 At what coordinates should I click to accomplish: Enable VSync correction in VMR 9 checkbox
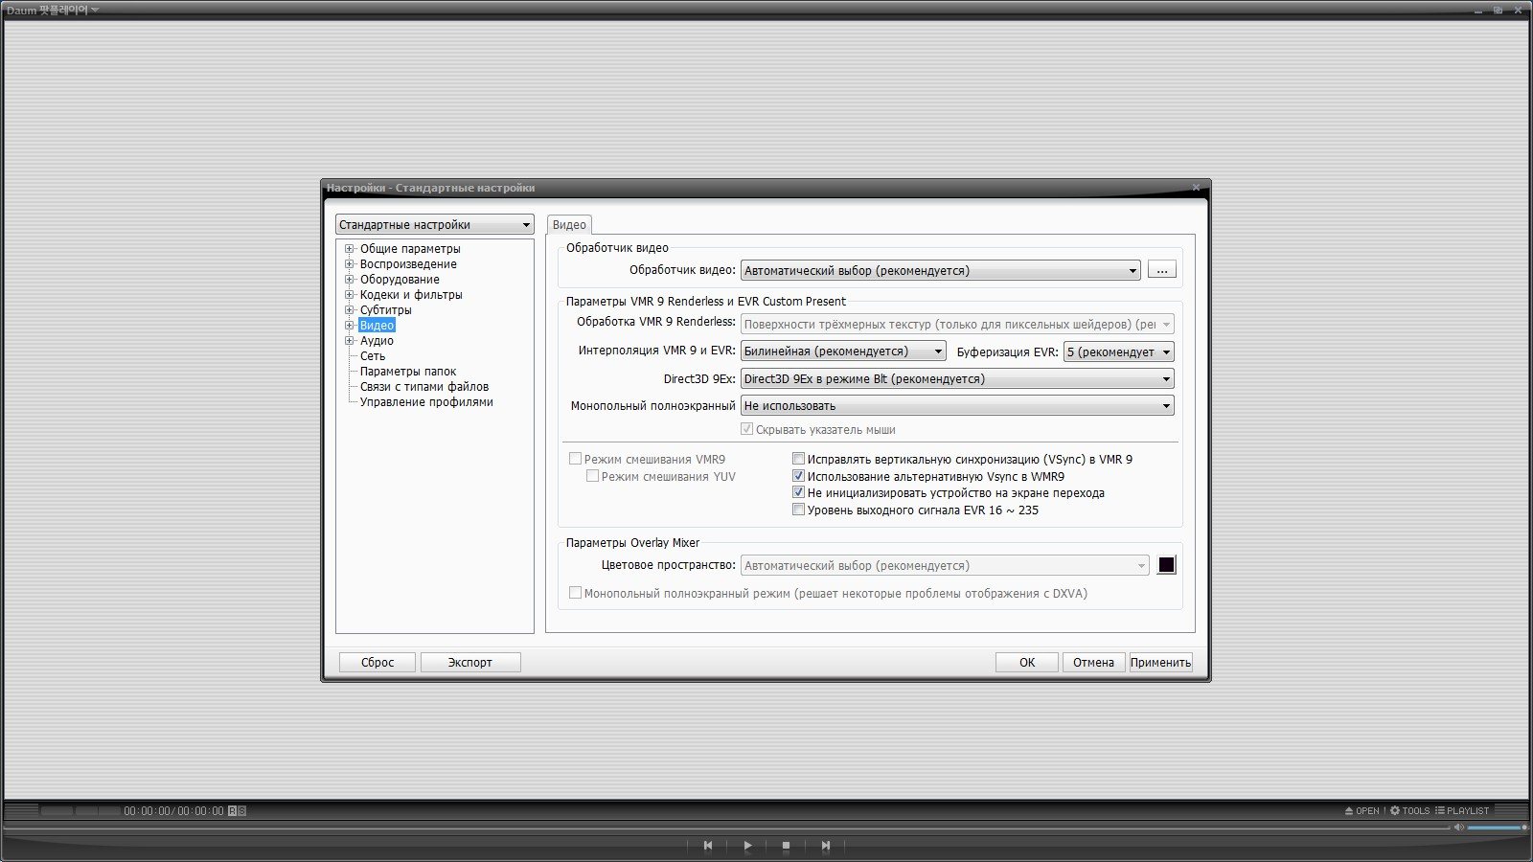798,459
